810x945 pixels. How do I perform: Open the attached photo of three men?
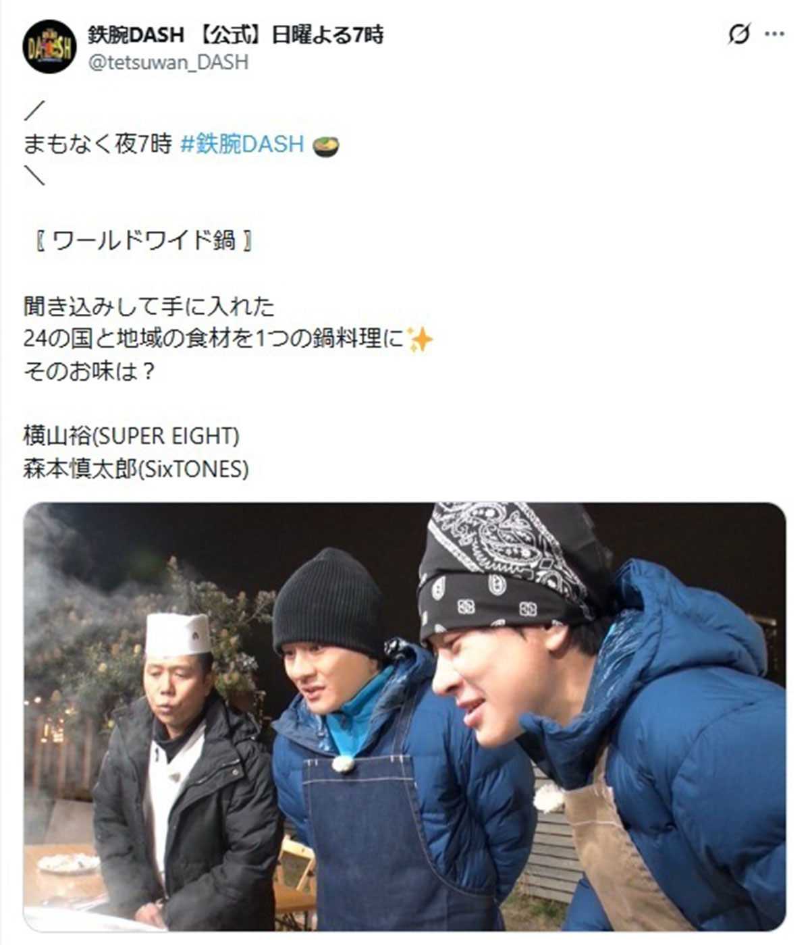click(x=404, y=717)
